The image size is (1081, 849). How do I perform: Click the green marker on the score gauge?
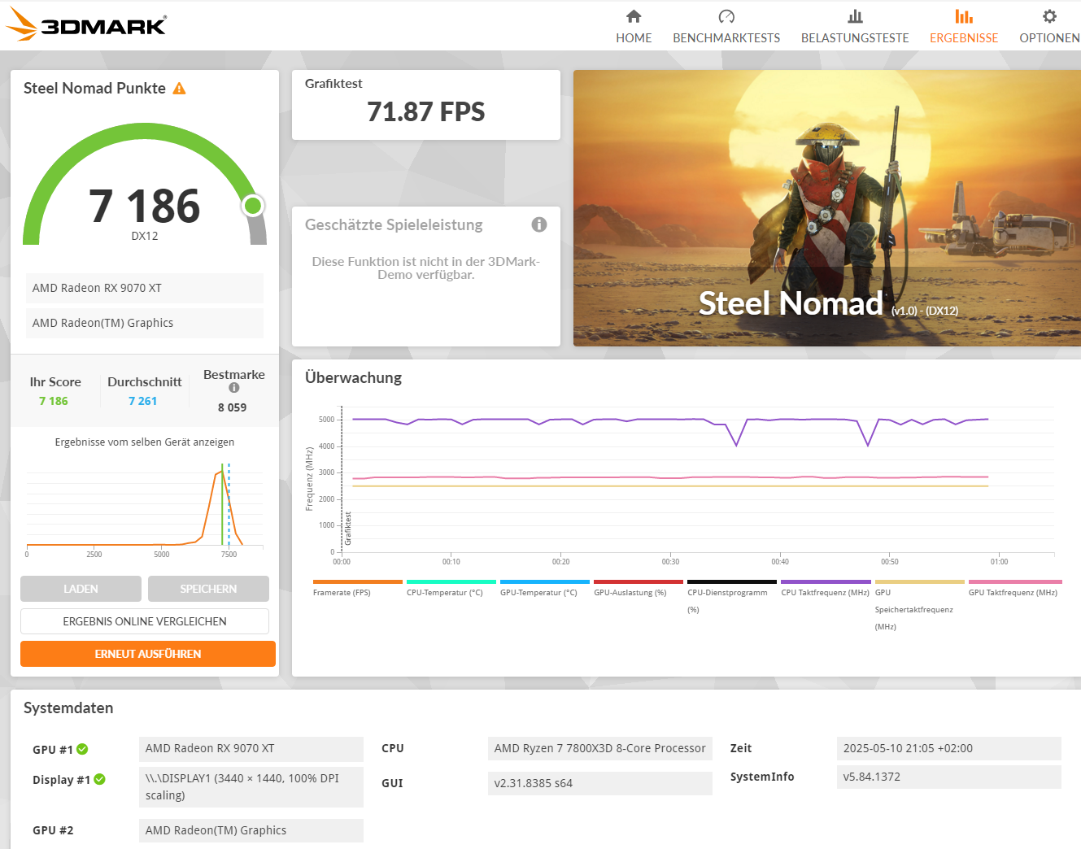(253, 206)
